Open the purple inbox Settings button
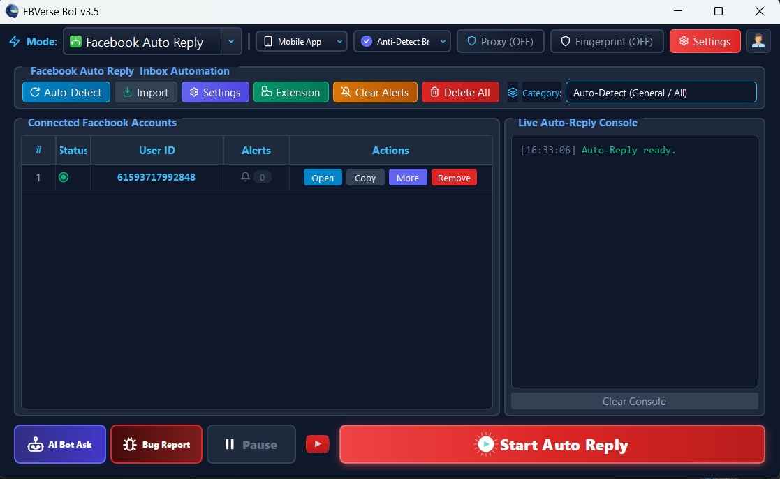The width and height of the screenshot is (780, 479). tap(215, 93)
